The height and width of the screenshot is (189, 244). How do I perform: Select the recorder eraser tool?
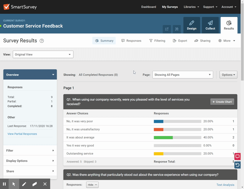[35, 184]
